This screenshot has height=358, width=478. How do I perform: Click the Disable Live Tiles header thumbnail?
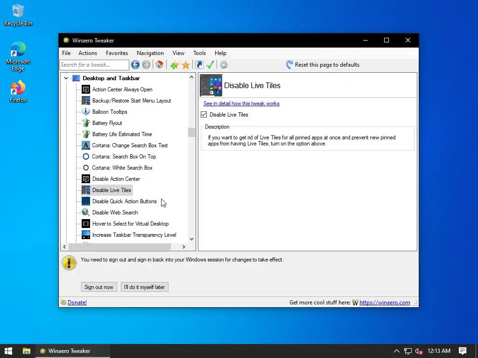pos(211,85)
